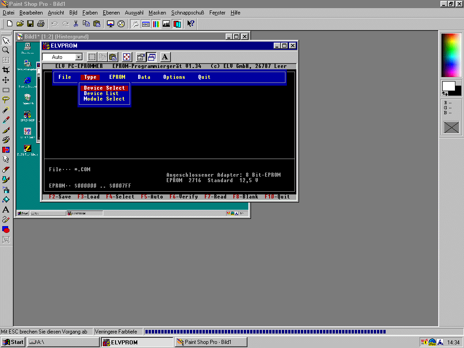Open the Auswahl menu
The width and height of the screenshot is (464, 348).
tap(134, 13)
